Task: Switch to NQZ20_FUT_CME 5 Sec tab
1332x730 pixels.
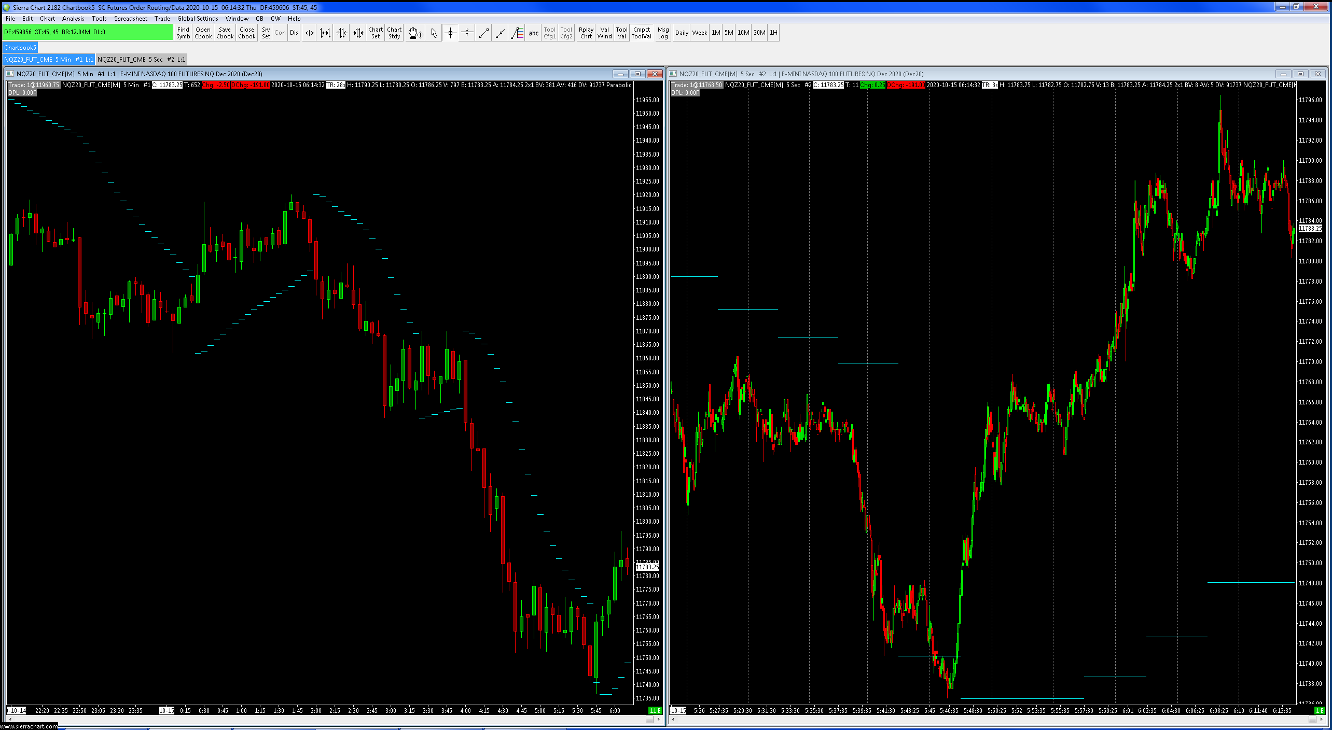Action: coord(141,60)
